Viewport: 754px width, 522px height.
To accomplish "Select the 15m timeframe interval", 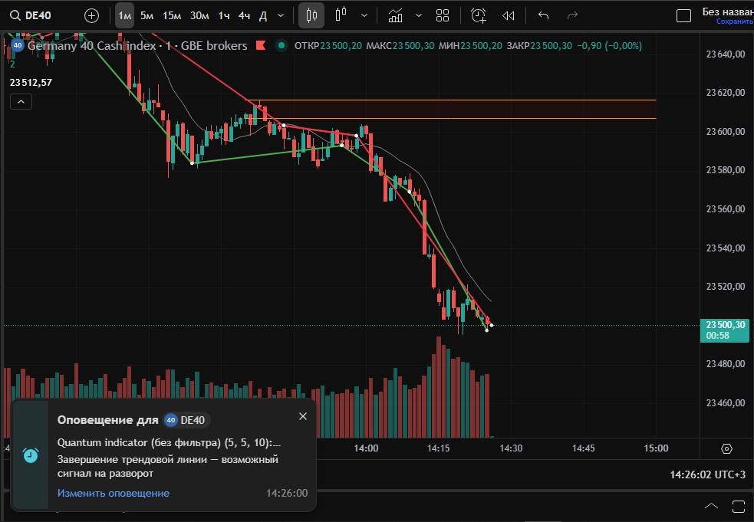I will pyautogui.click(x=172, y=15).
